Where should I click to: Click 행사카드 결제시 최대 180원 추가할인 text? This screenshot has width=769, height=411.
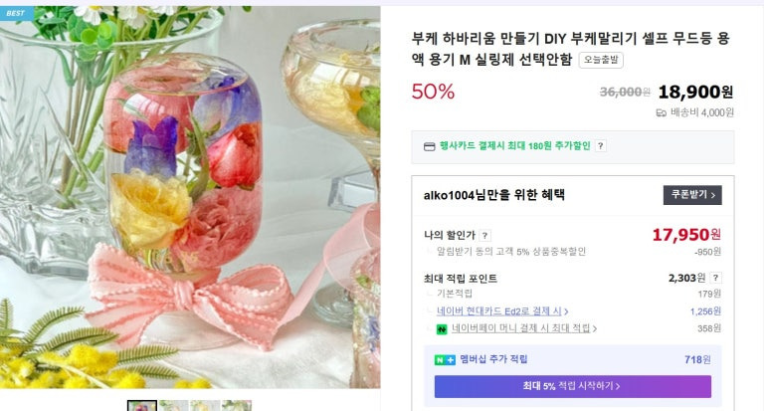click(515, 145)
